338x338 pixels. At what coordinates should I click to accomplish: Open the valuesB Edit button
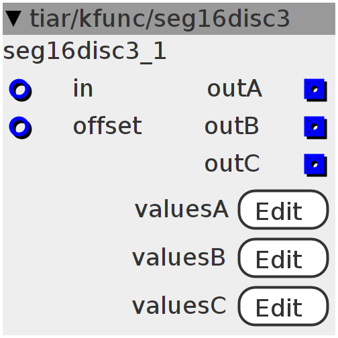(284, 258)
